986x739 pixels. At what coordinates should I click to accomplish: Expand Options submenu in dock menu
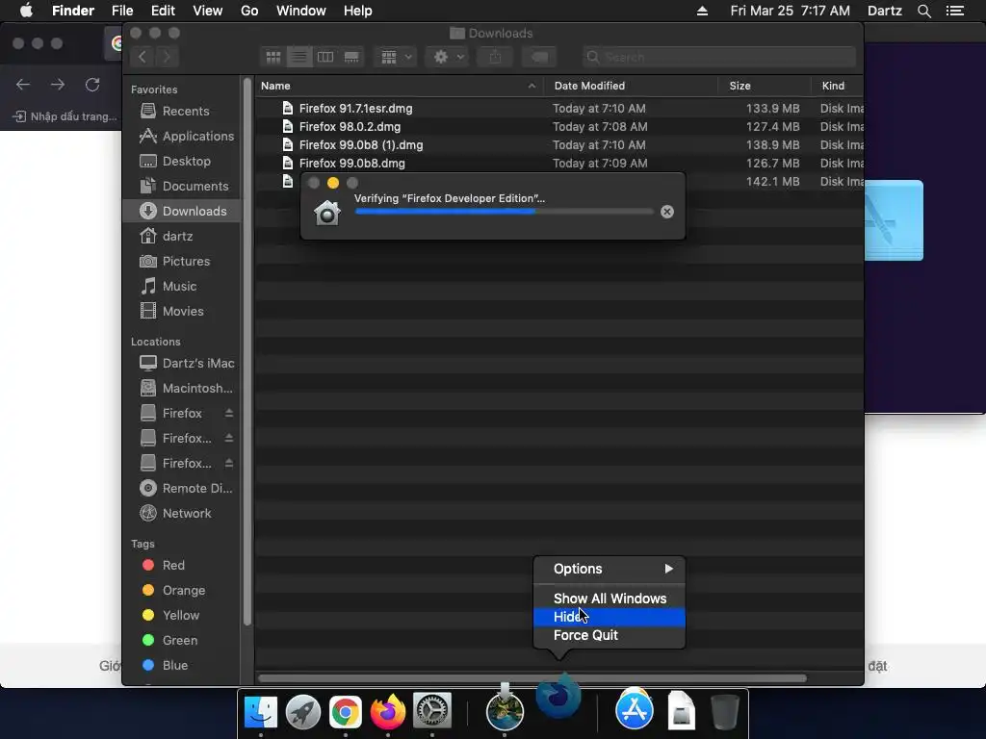click(x=610, y=570)
